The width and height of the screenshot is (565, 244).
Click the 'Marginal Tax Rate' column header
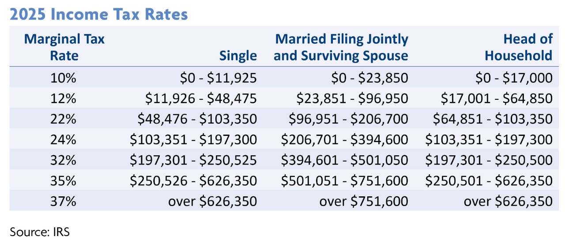pos(64,47)
